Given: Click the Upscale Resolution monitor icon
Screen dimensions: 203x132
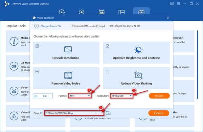Looking at the screenshot, I should click(68, 50).
